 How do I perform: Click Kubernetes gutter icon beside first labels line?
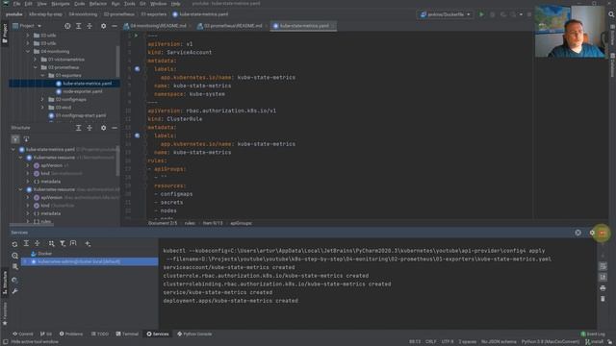[x=137, y=69]
